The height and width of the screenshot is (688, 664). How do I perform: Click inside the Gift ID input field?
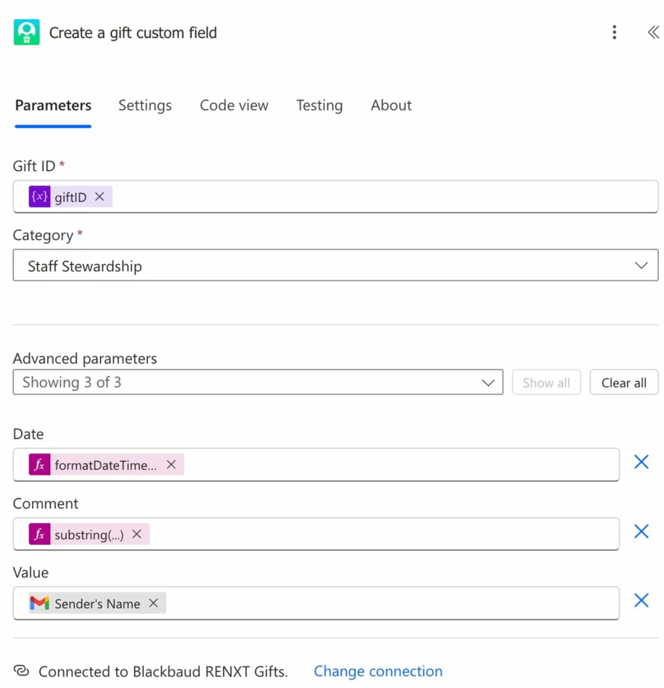click(381, 197)
